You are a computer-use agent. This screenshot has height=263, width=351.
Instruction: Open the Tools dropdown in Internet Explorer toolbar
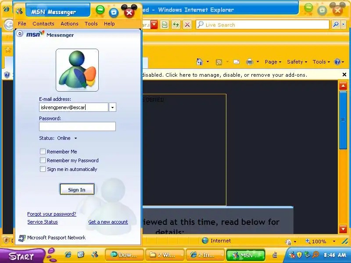click(x=321, y=62)
